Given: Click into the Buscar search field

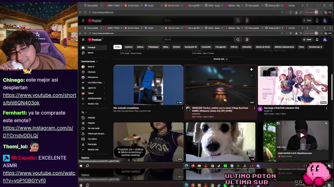Looking at the screenshot, I should pyautogui.click(x=198, y=39).
